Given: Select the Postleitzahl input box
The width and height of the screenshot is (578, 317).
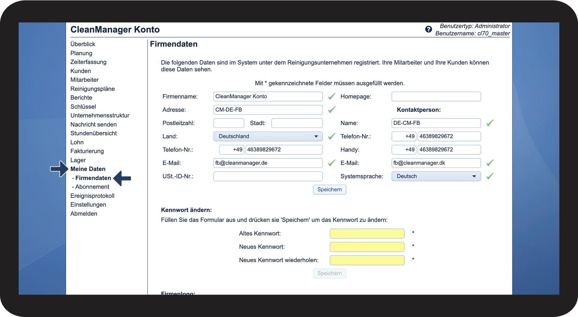Looking at the screenshot, I should click(229, 123).
